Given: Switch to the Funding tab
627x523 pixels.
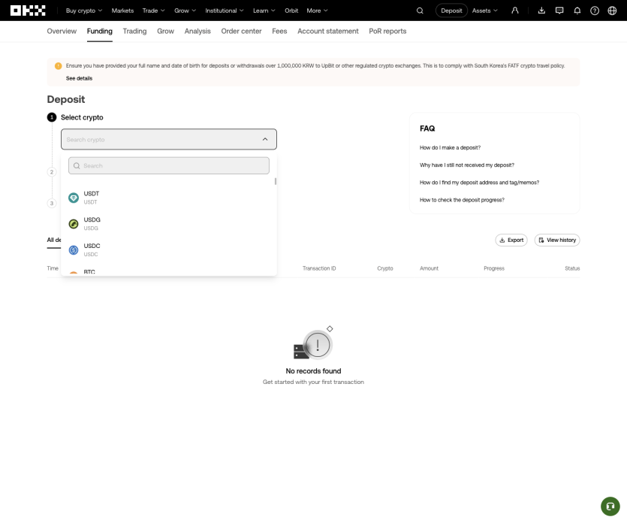Looking at the screenshot, I should 100,32.
